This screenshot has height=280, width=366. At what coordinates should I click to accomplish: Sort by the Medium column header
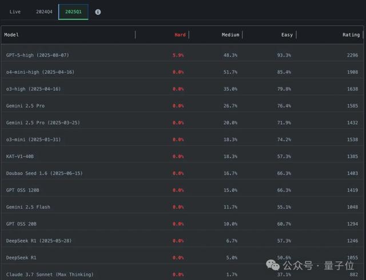(230, 34)
